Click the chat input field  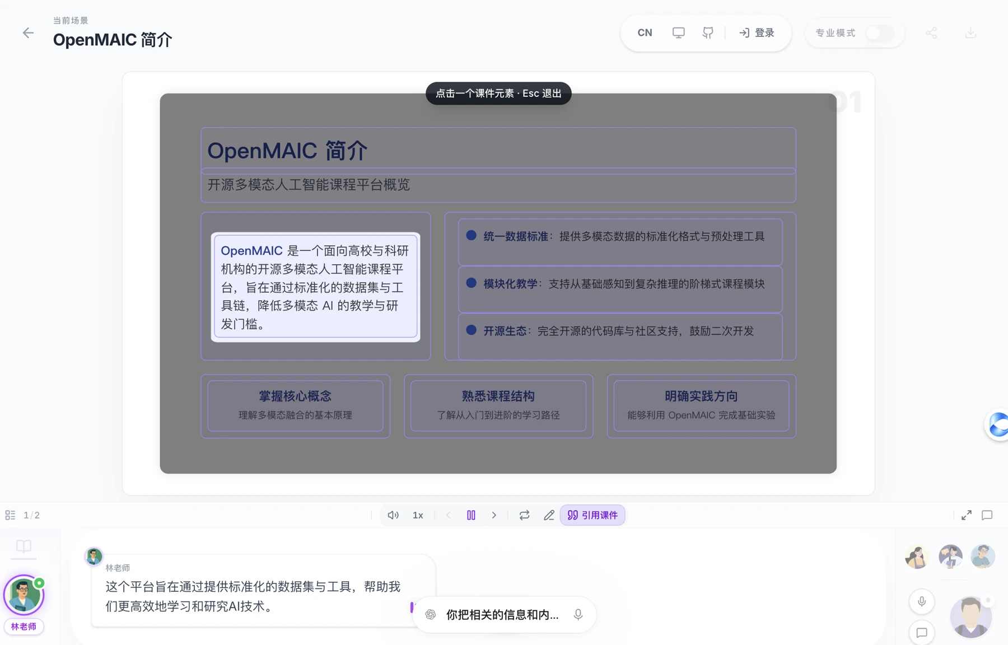click(502, 615)
